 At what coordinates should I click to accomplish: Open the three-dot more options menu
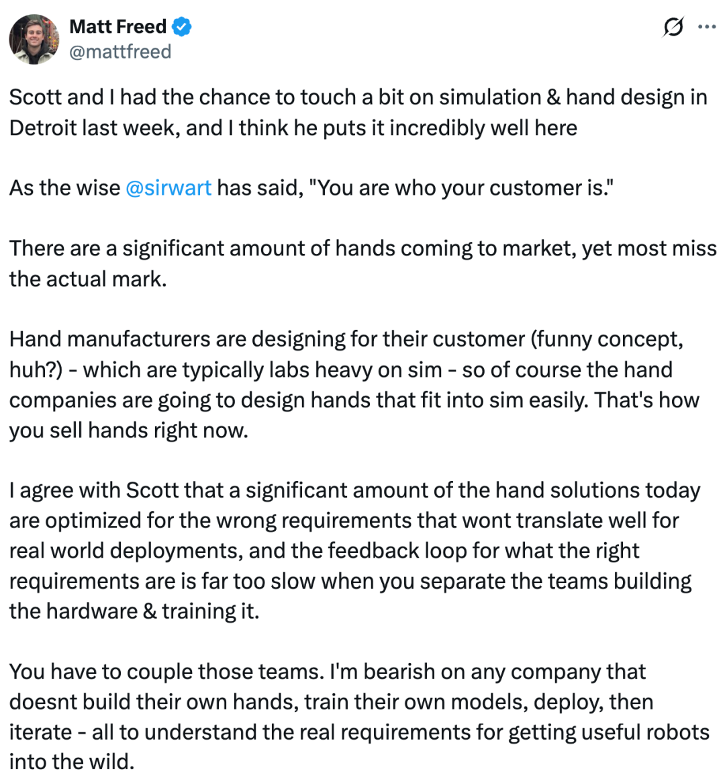tap(706, 27)
